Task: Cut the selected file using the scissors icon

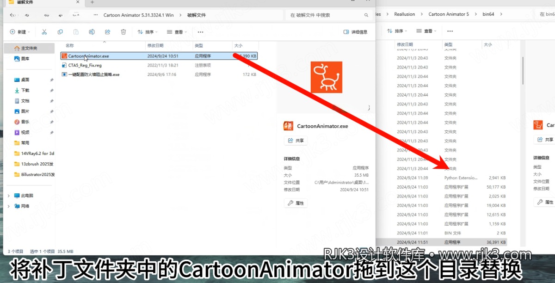Action: click(x=44, y=32)
